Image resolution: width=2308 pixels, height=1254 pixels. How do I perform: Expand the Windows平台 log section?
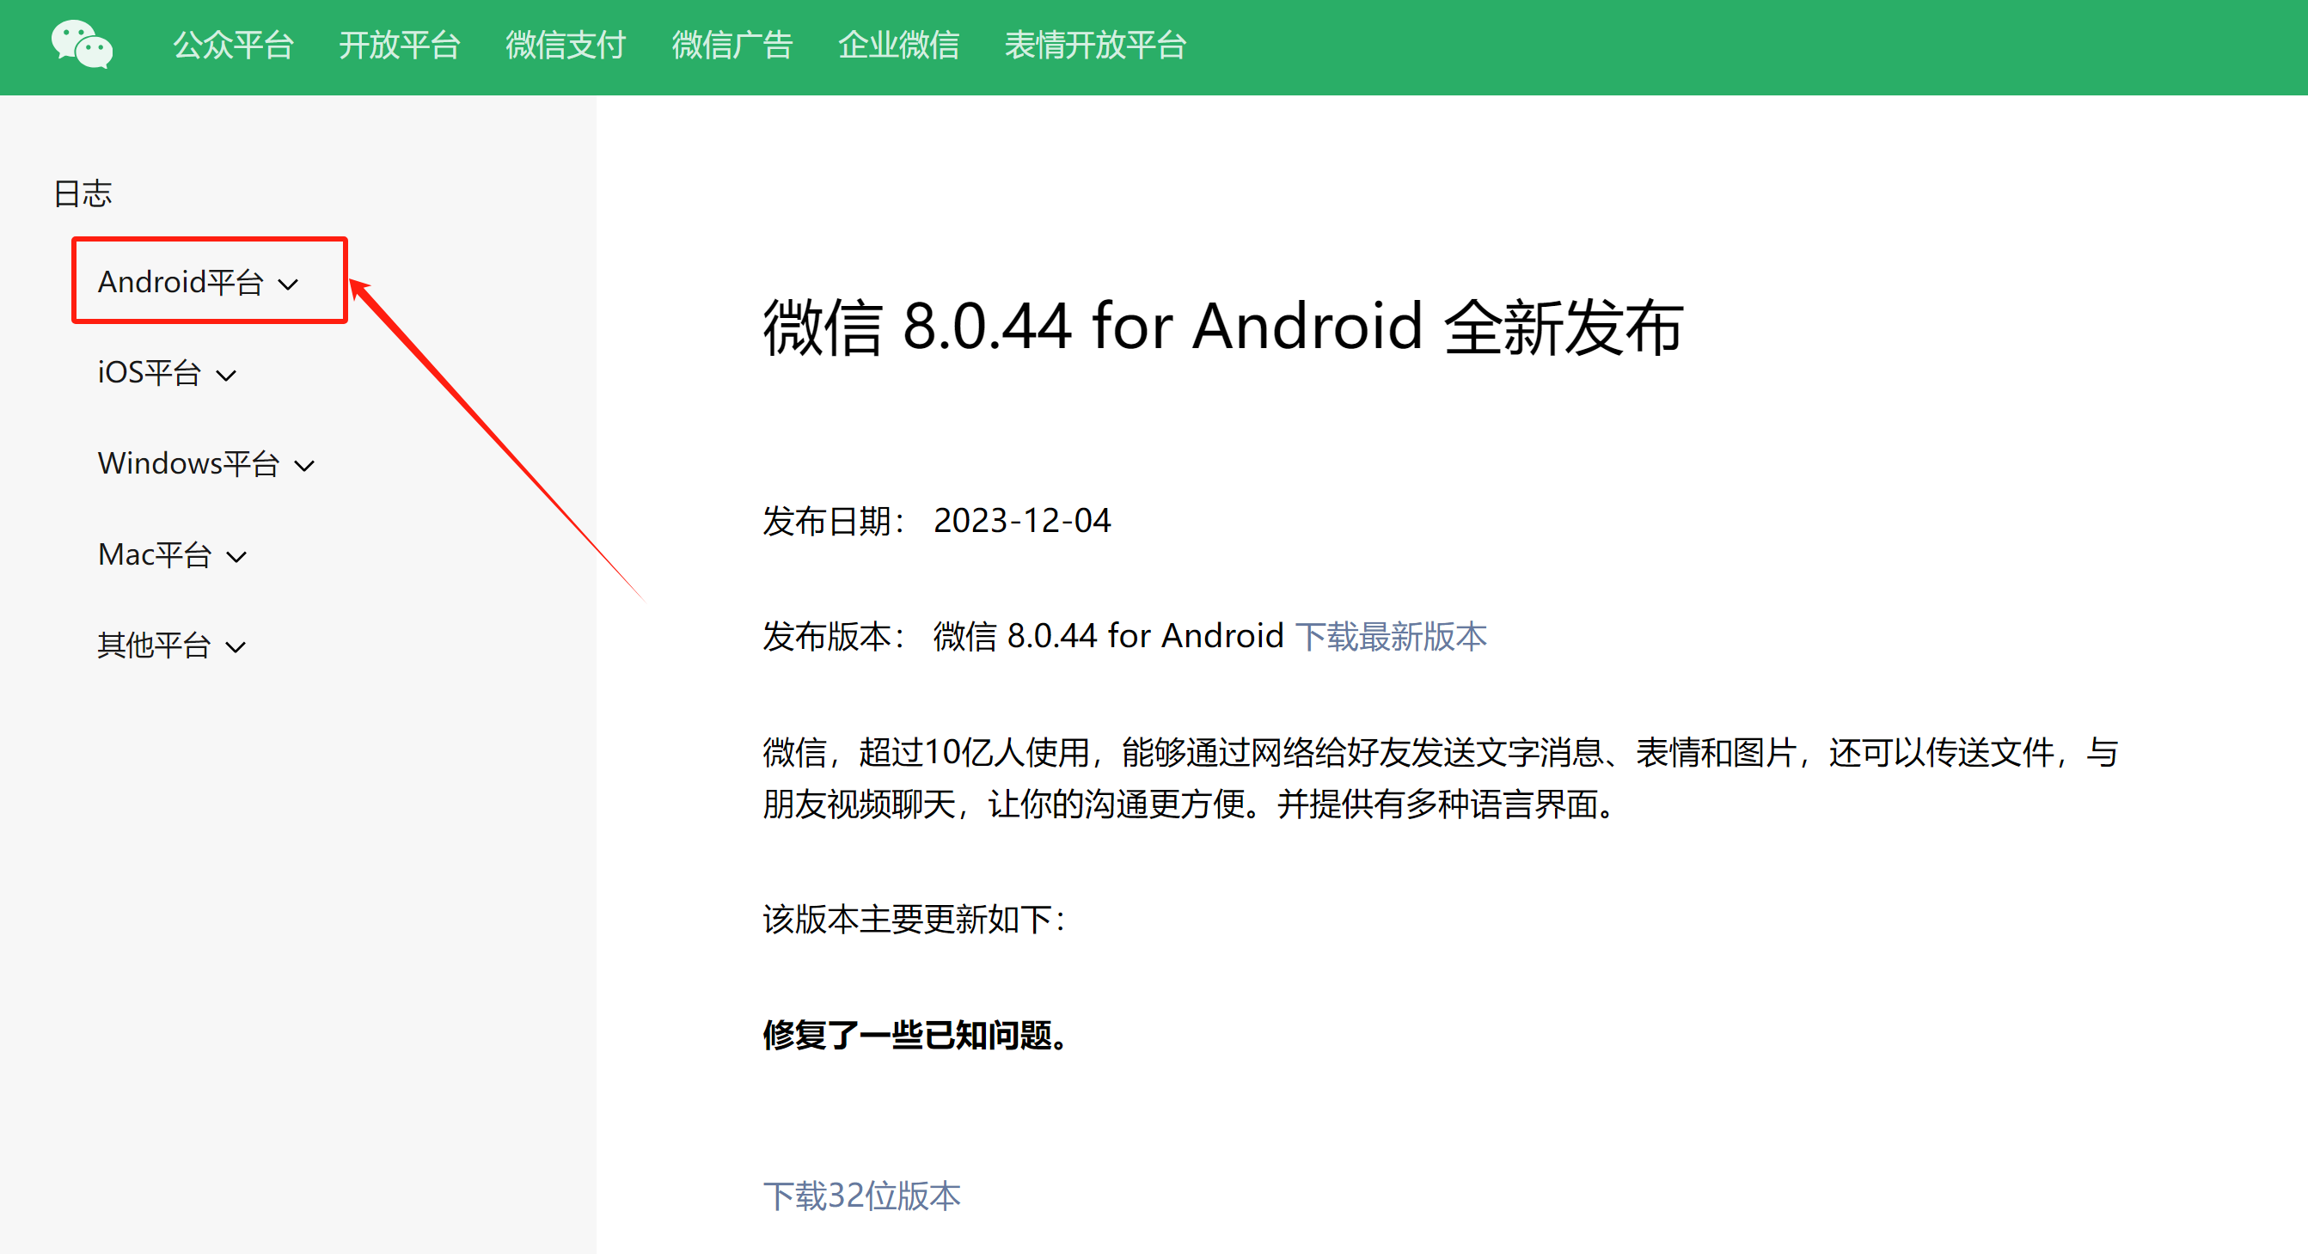click(x=206, y=464)
